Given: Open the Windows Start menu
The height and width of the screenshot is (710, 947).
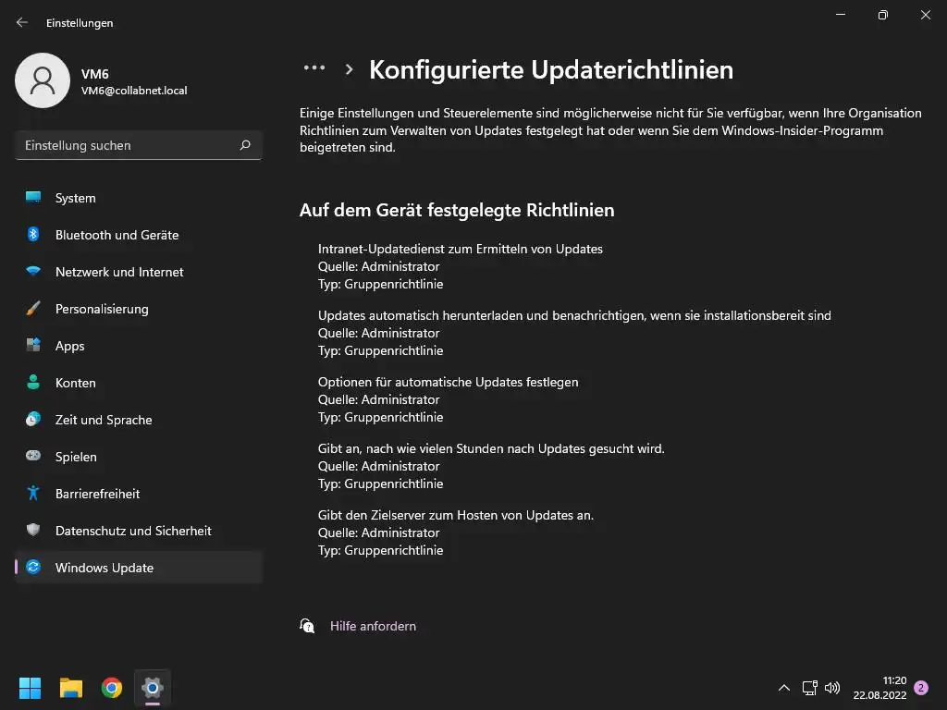Looking at the screenshot, I should click(30, 688).
